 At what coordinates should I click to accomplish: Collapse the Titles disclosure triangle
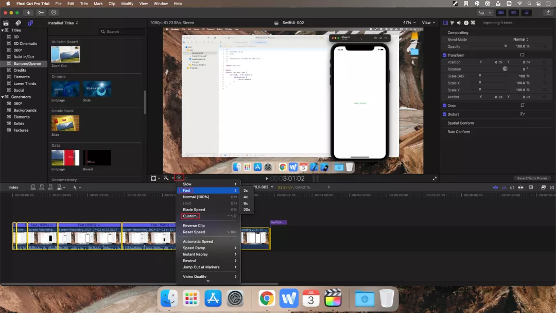click(x=3, y=30)
